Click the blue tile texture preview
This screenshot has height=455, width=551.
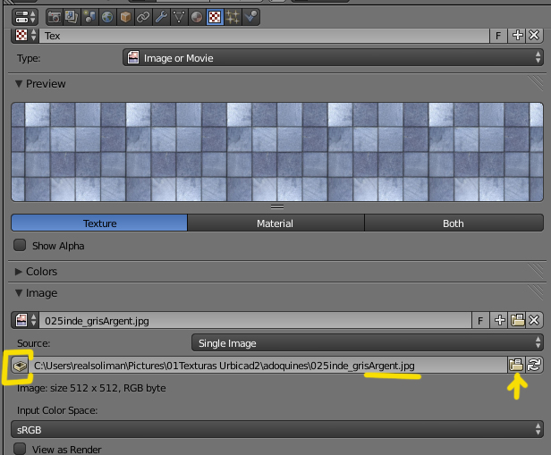277,152
